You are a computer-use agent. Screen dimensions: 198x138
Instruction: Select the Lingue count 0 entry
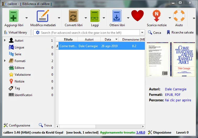52,47
